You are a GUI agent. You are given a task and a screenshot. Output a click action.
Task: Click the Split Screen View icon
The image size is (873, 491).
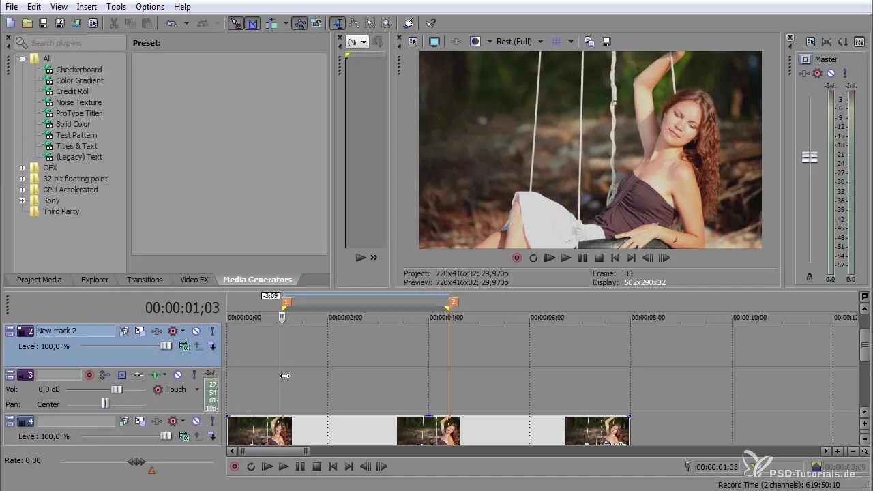tap(475, 42)
